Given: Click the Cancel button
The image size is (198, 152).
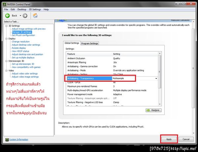Looking at the screenshot, I should click(x=186, y=139).
